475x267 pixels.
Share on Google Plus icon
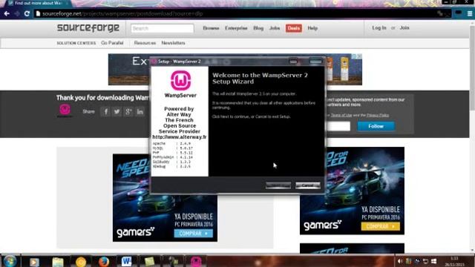tap(128, 112)
